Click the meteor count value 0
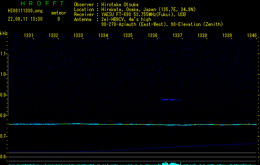Screen dimensions: 260x165 pos(59,19)
